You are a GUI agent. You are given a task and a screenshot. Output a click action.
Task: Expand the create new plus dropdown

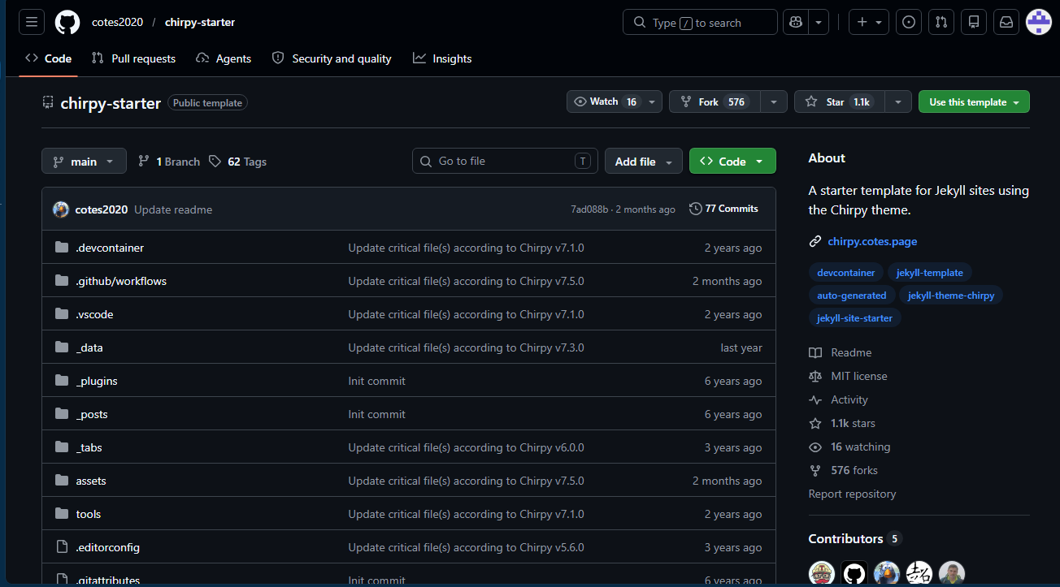click(869, 22)
